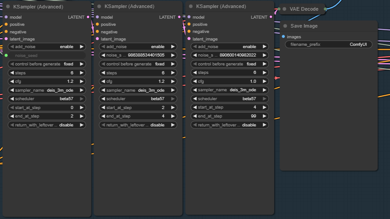Click the right arrow on end_at_step 4
Screen dimensions: 390x219
tap(172, 116)
